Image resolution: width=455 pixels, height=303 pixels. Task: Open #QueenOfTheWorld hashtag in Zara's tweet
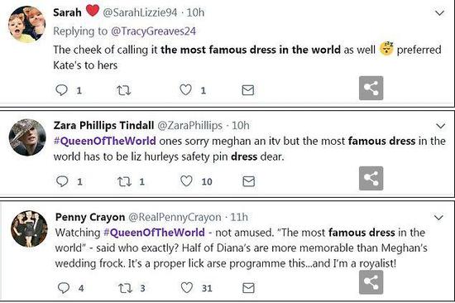(x=105, y=142)
